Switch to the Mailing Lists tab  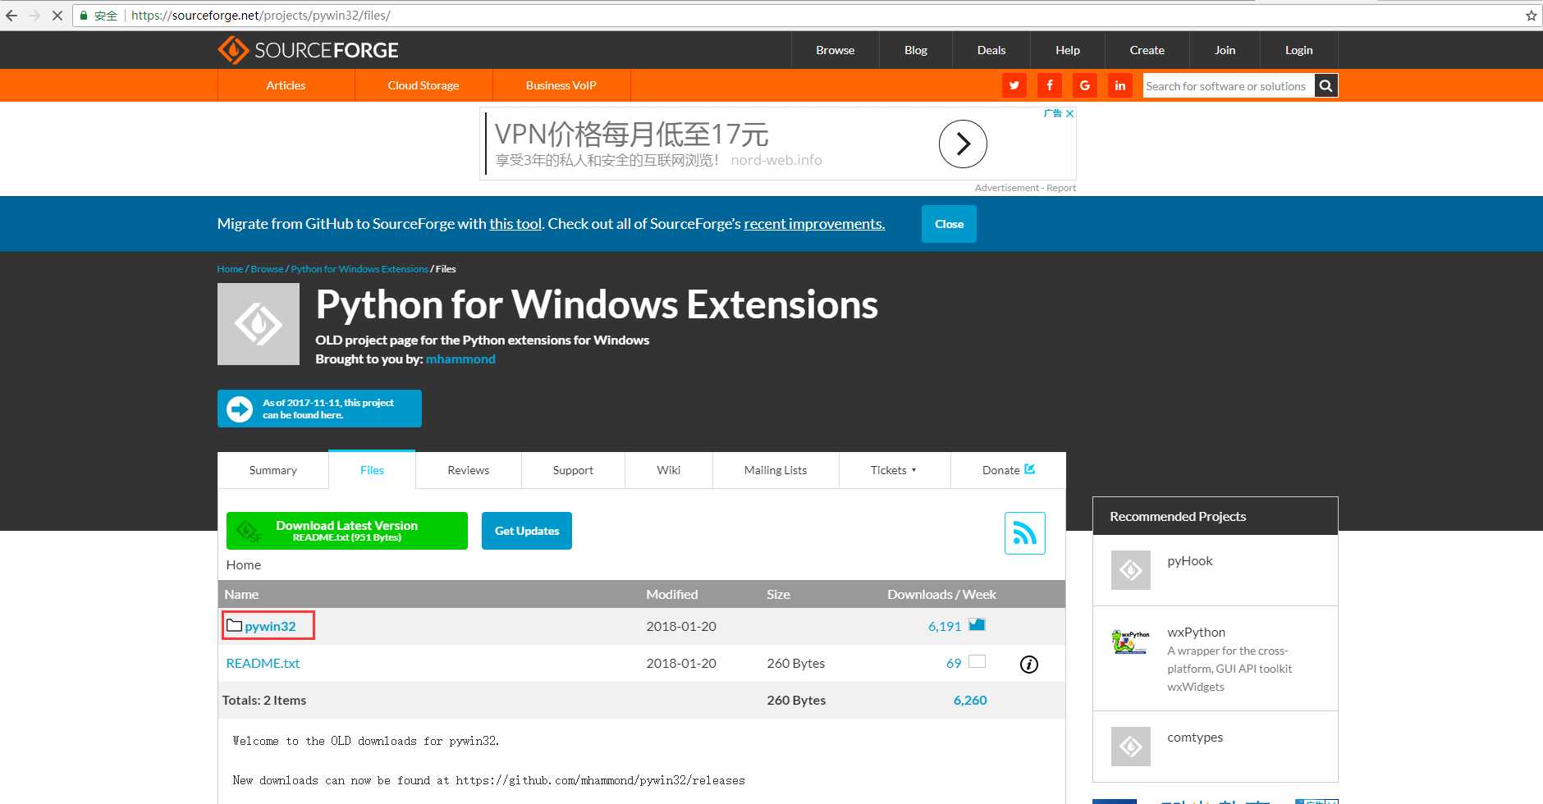[776, 470]
